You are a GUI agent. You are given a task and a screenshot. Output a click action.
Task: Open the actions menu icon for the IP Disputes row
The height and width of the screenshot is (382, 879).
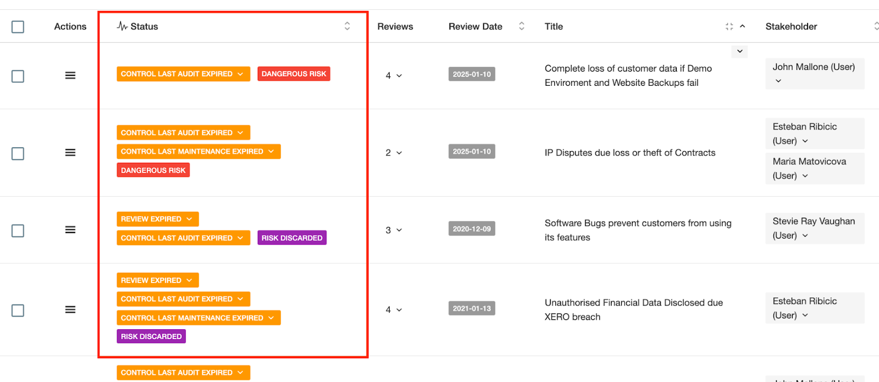(70, 152)
